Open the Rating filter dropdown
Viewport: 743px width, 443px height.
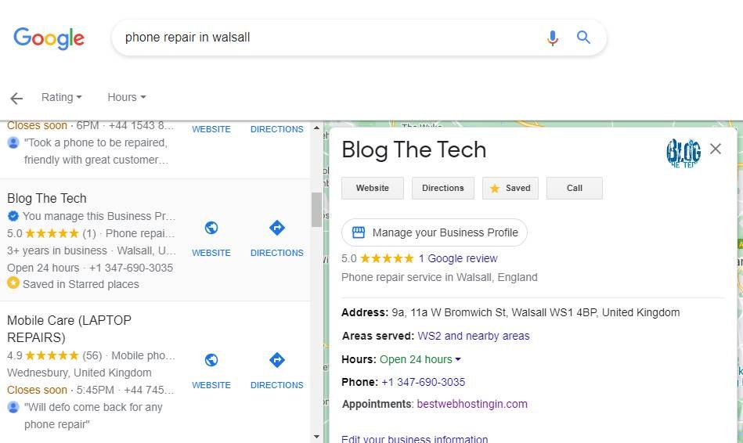61,97
